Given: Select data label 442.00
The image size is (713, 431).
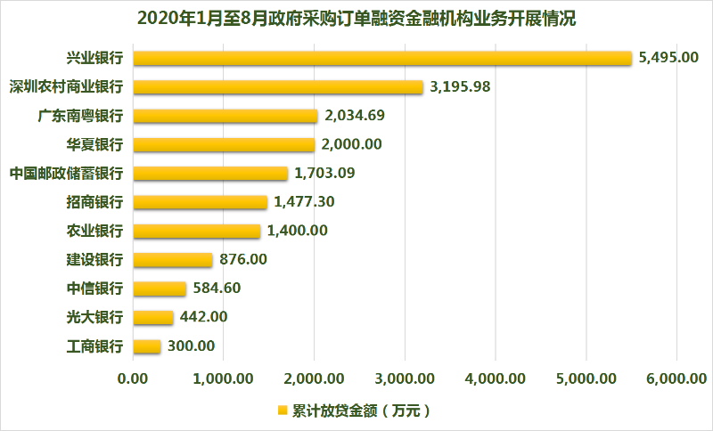Looking at the screenshot, I should click(x=204, y=317).
